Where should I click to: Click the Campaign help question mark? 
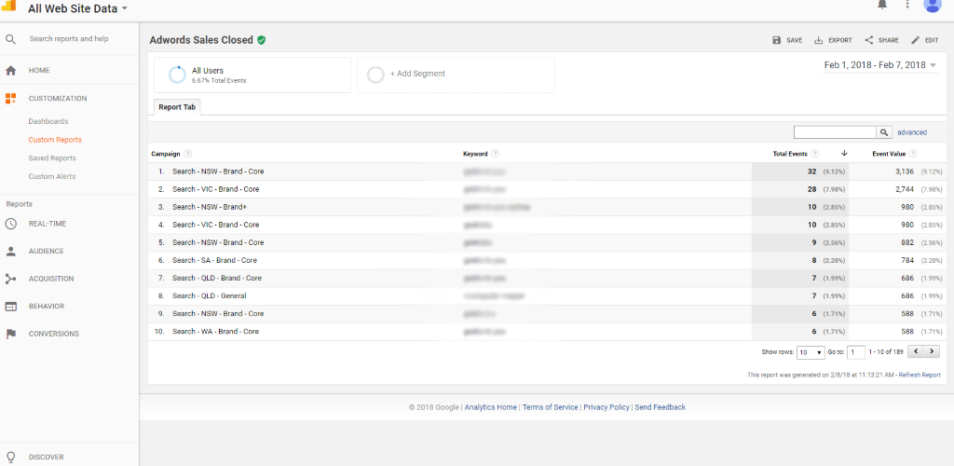(187, 154)
